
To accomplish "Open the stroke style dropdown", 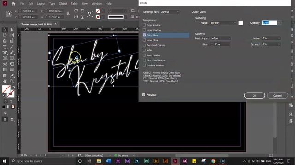I will point(125,17).
